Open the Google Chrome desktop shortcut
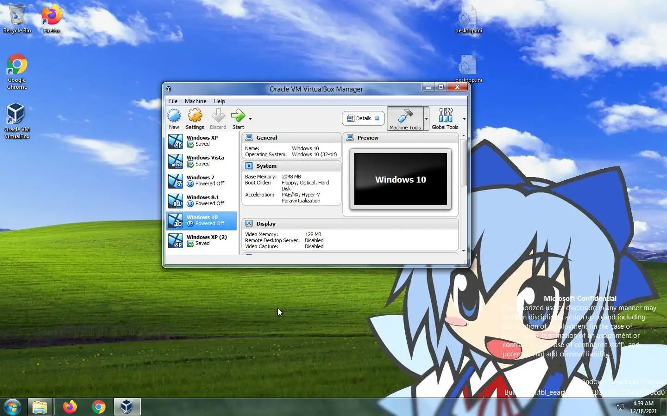 17,72
